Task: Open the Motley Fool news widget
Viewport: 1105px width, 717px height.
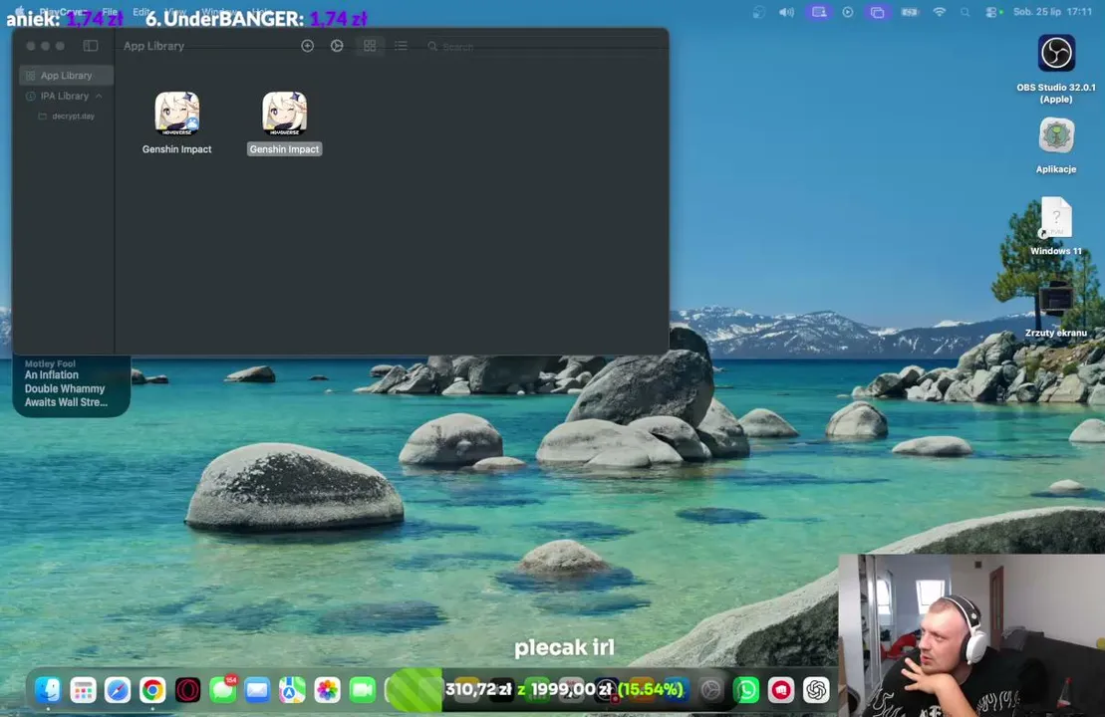Action: [x=71, y=386]
